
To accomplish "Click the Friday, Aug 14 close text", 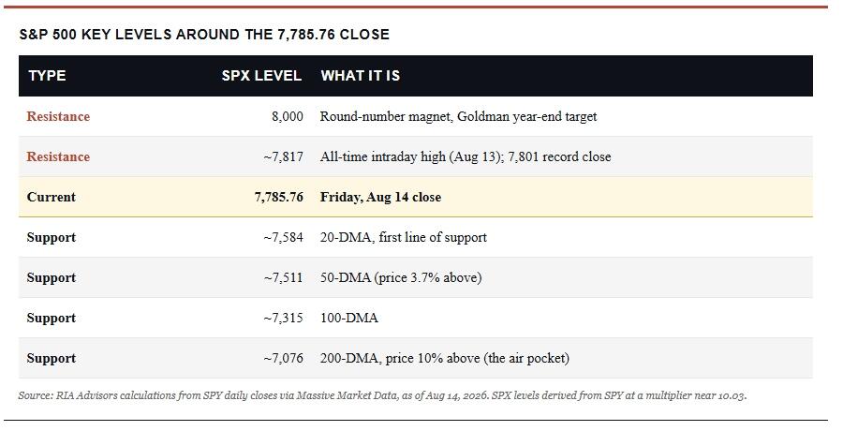I will pos(380,197).
